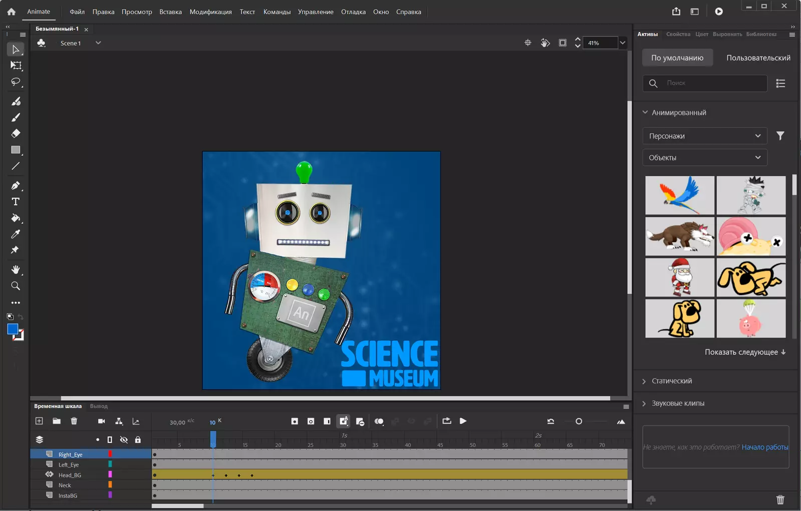801x511 pixels.
Task: Click the Test Movie play icon
Action: 719,12
